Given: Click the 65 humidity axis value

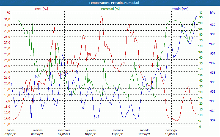Looking at the screenshot, I should tap(201, 52).
